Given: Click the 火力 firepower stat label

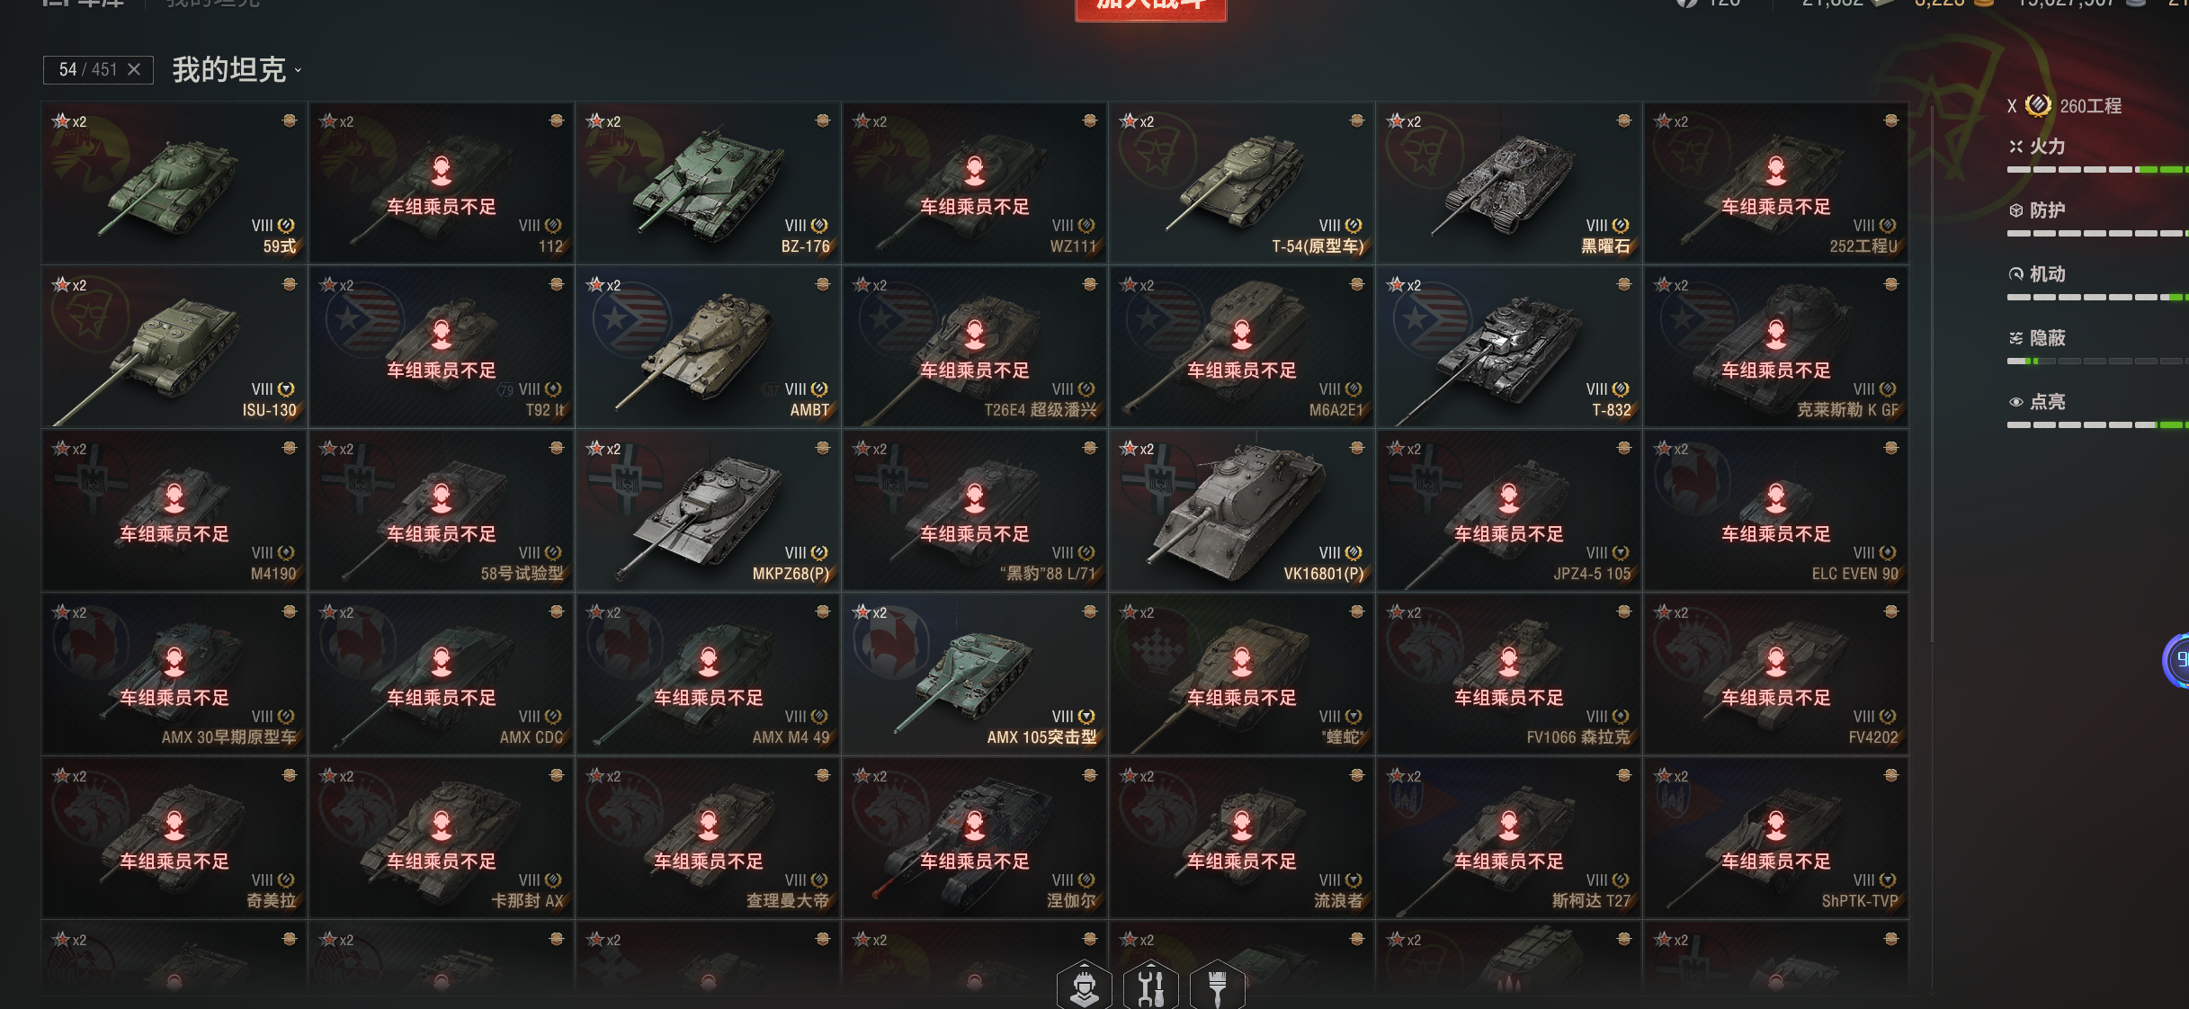Looking at the screenshot, I should tap(2048, 147).
